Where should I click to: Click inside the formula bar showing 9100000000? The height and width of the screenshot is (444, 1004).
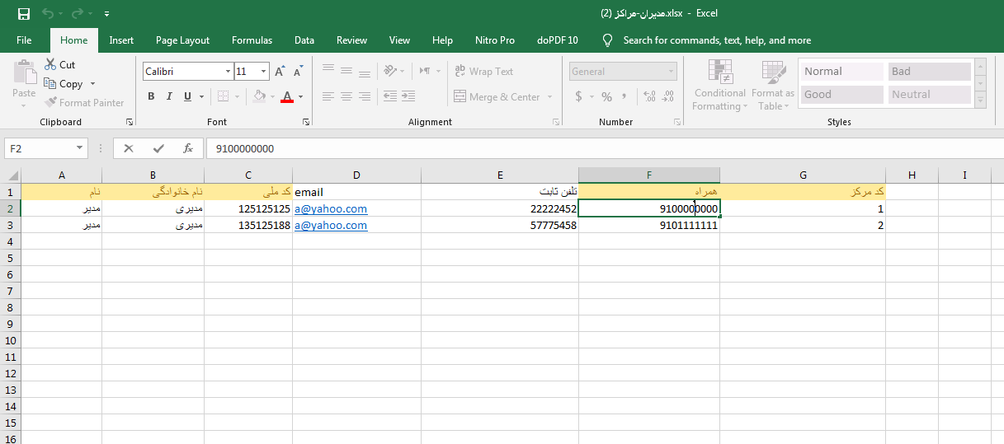(605, 148)
